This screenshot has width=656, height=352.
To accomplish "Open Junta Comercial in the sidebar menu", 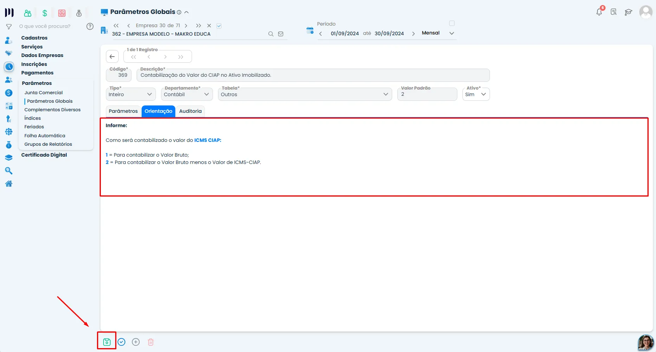I will [x=43, y=93].
